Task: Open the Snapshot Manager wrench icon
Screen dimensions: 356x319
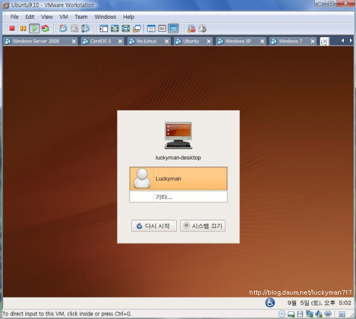Action: point(86,28)
